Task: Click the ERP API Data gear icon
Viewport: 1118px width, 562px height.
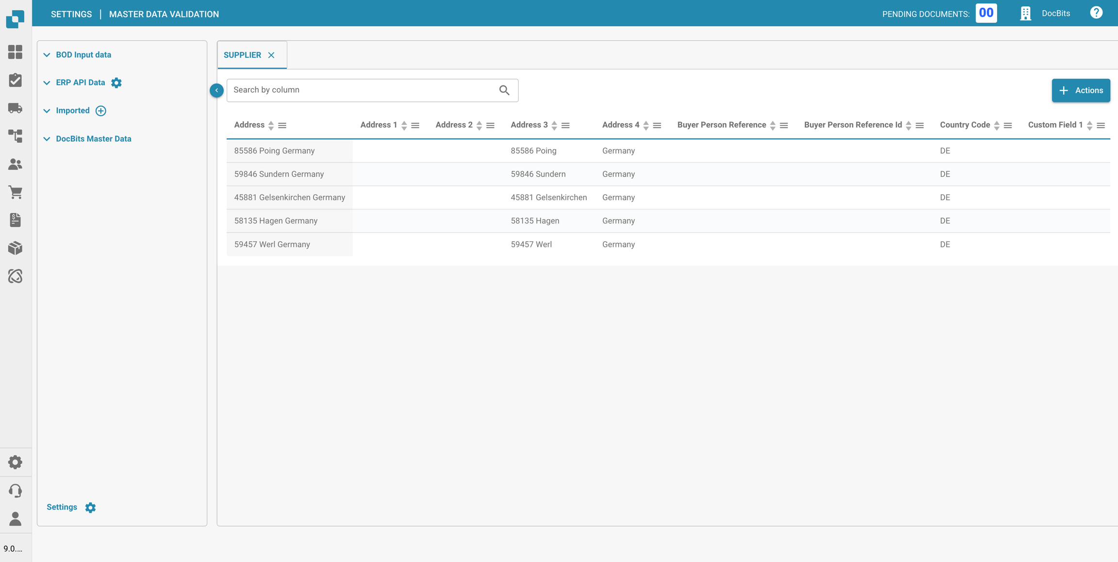Action: [x=116, y=83]
